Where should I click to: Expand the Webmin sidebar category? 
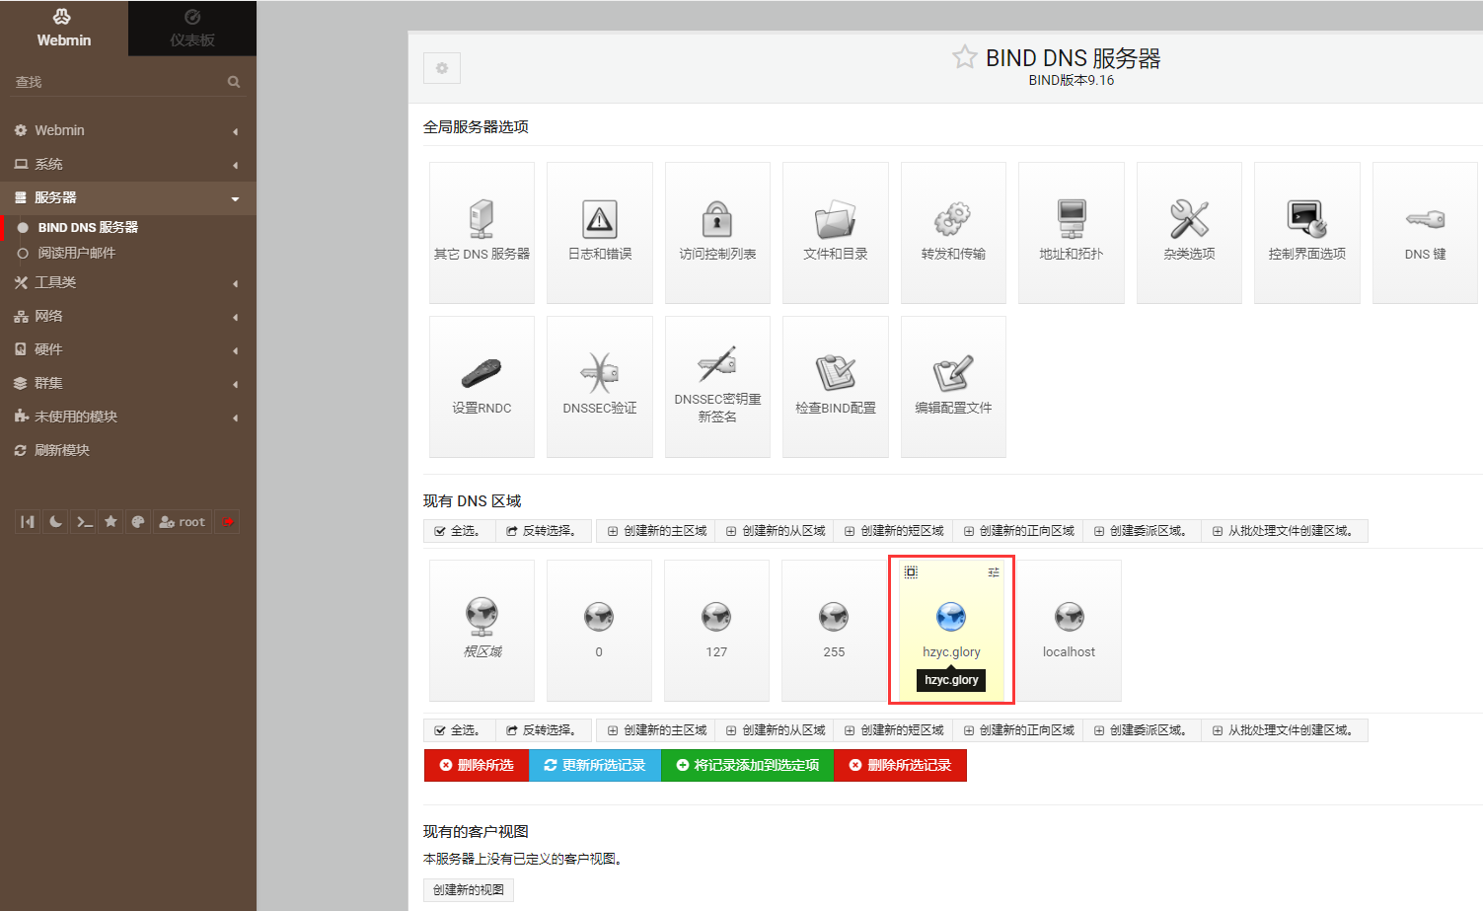click(128, 130)
